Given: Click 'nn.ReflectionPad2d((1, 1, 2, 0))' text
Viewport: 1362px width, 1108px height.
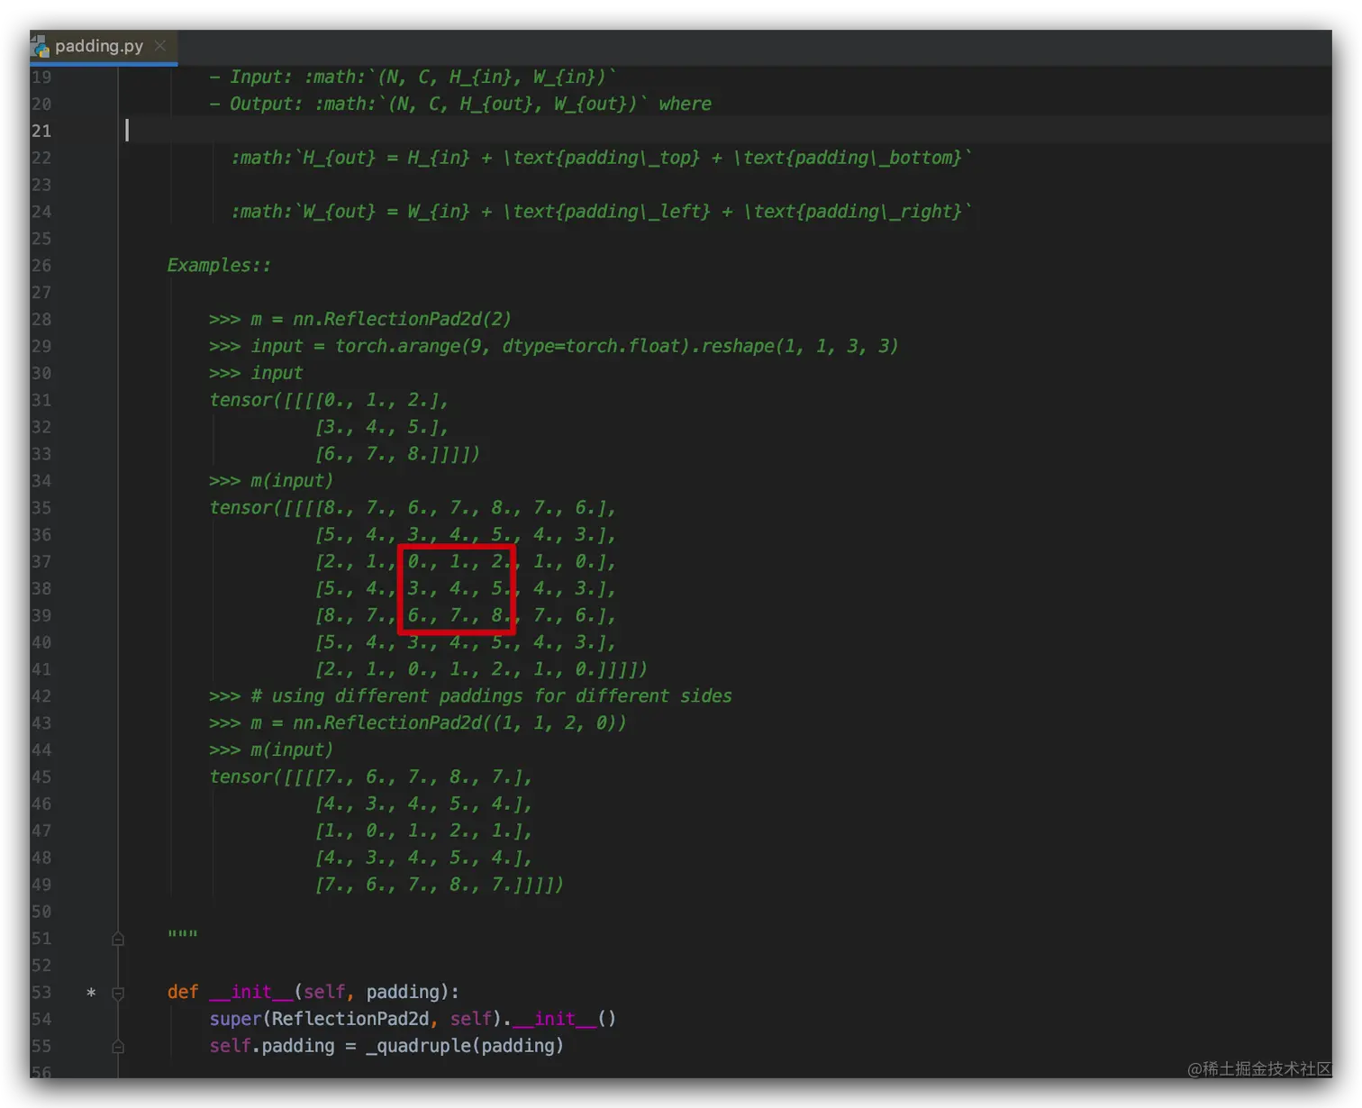Looking at the screenshot, I should click(459, 722).
